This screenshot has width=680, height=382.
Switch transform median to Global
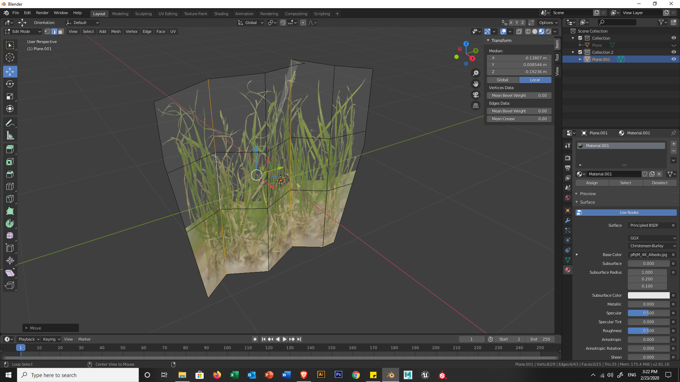pos(503,80)
